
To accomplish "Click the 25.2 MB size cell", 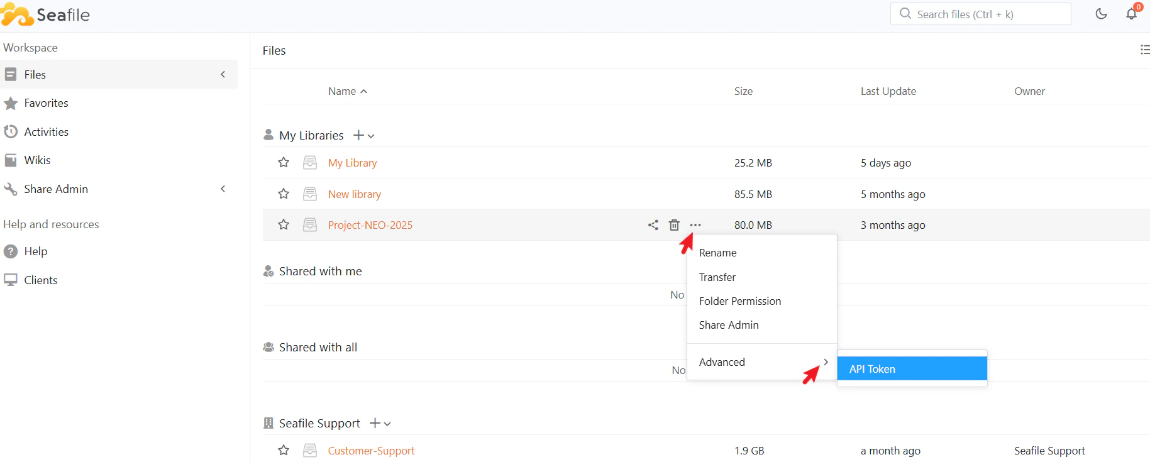I will click(x=753, y=163).
